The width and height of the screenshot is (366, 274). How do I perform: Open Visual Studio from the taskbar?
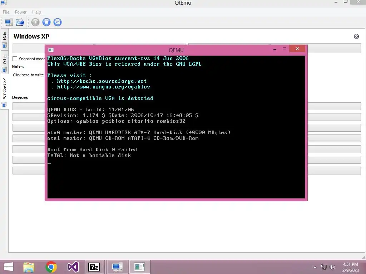[73, 267]
